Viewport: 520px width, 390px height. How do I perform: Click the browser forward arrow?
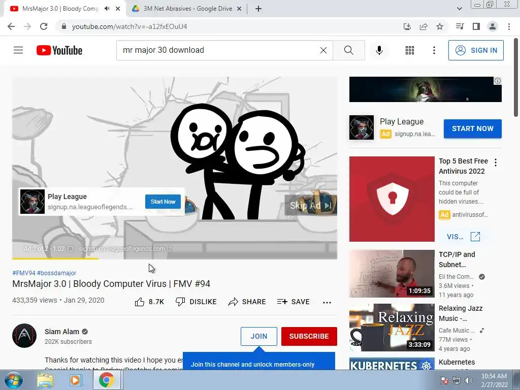[27, 26]
